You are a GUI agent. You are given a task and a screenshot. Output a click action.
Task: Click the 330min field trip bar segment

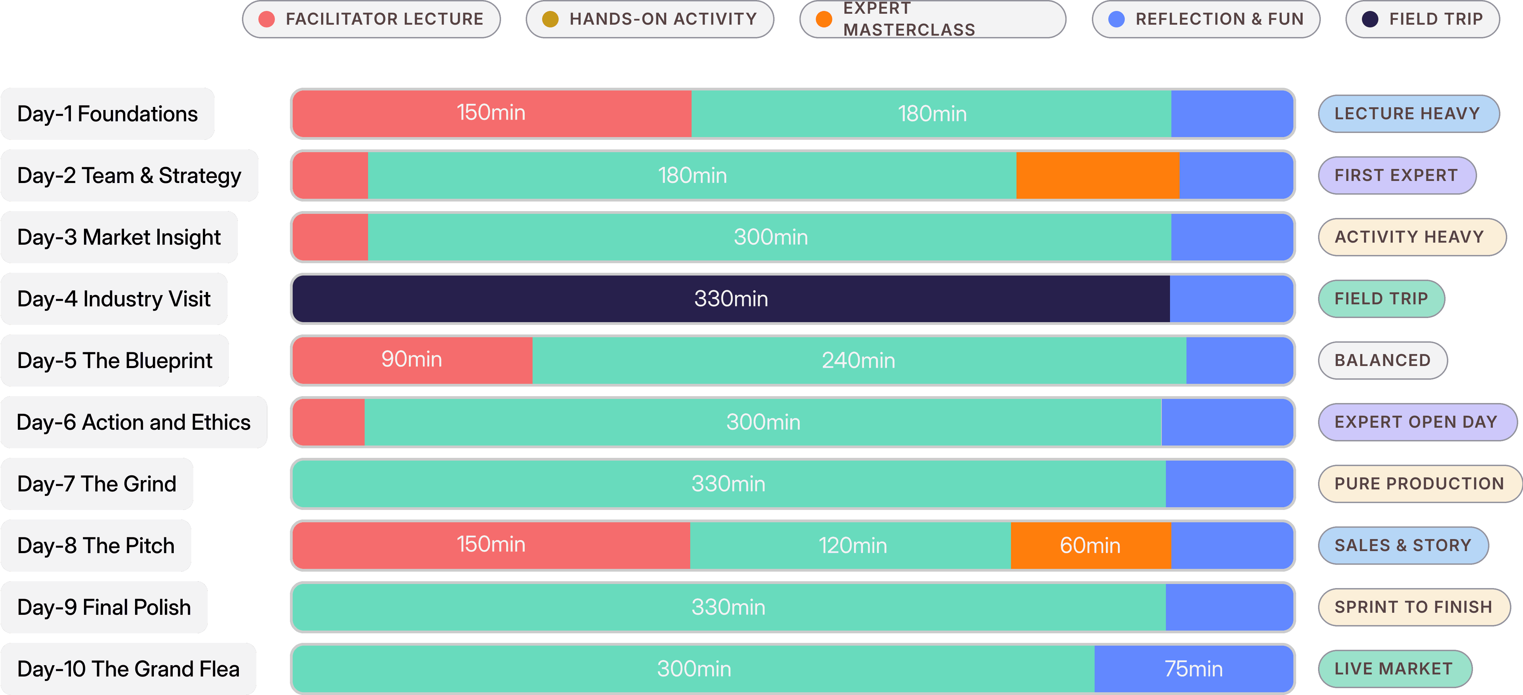pyautogui.click(x=731, y=299)
